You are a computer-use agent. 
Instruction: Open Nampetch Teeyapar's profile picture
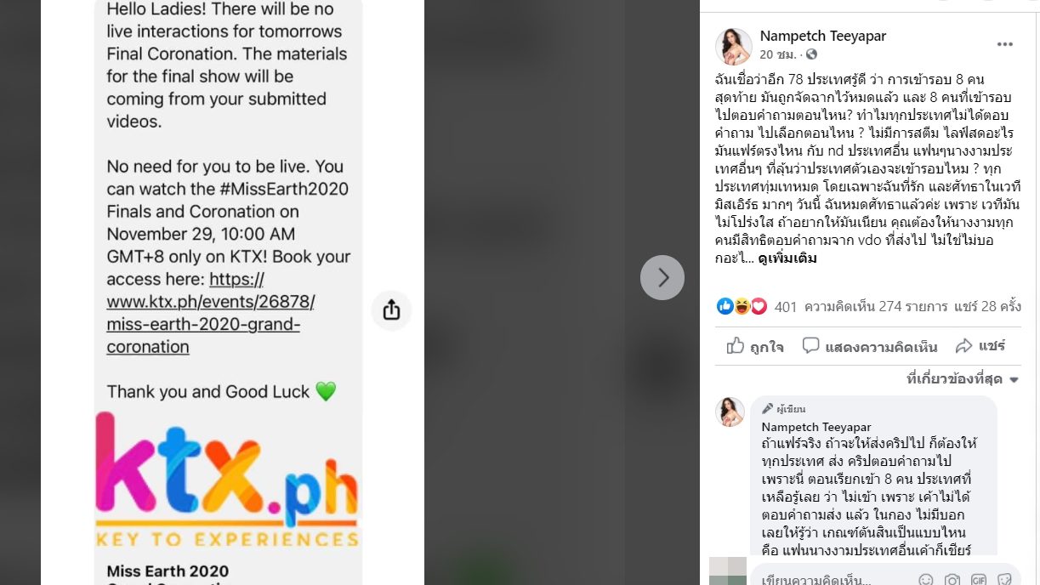(x=733, y=46)
